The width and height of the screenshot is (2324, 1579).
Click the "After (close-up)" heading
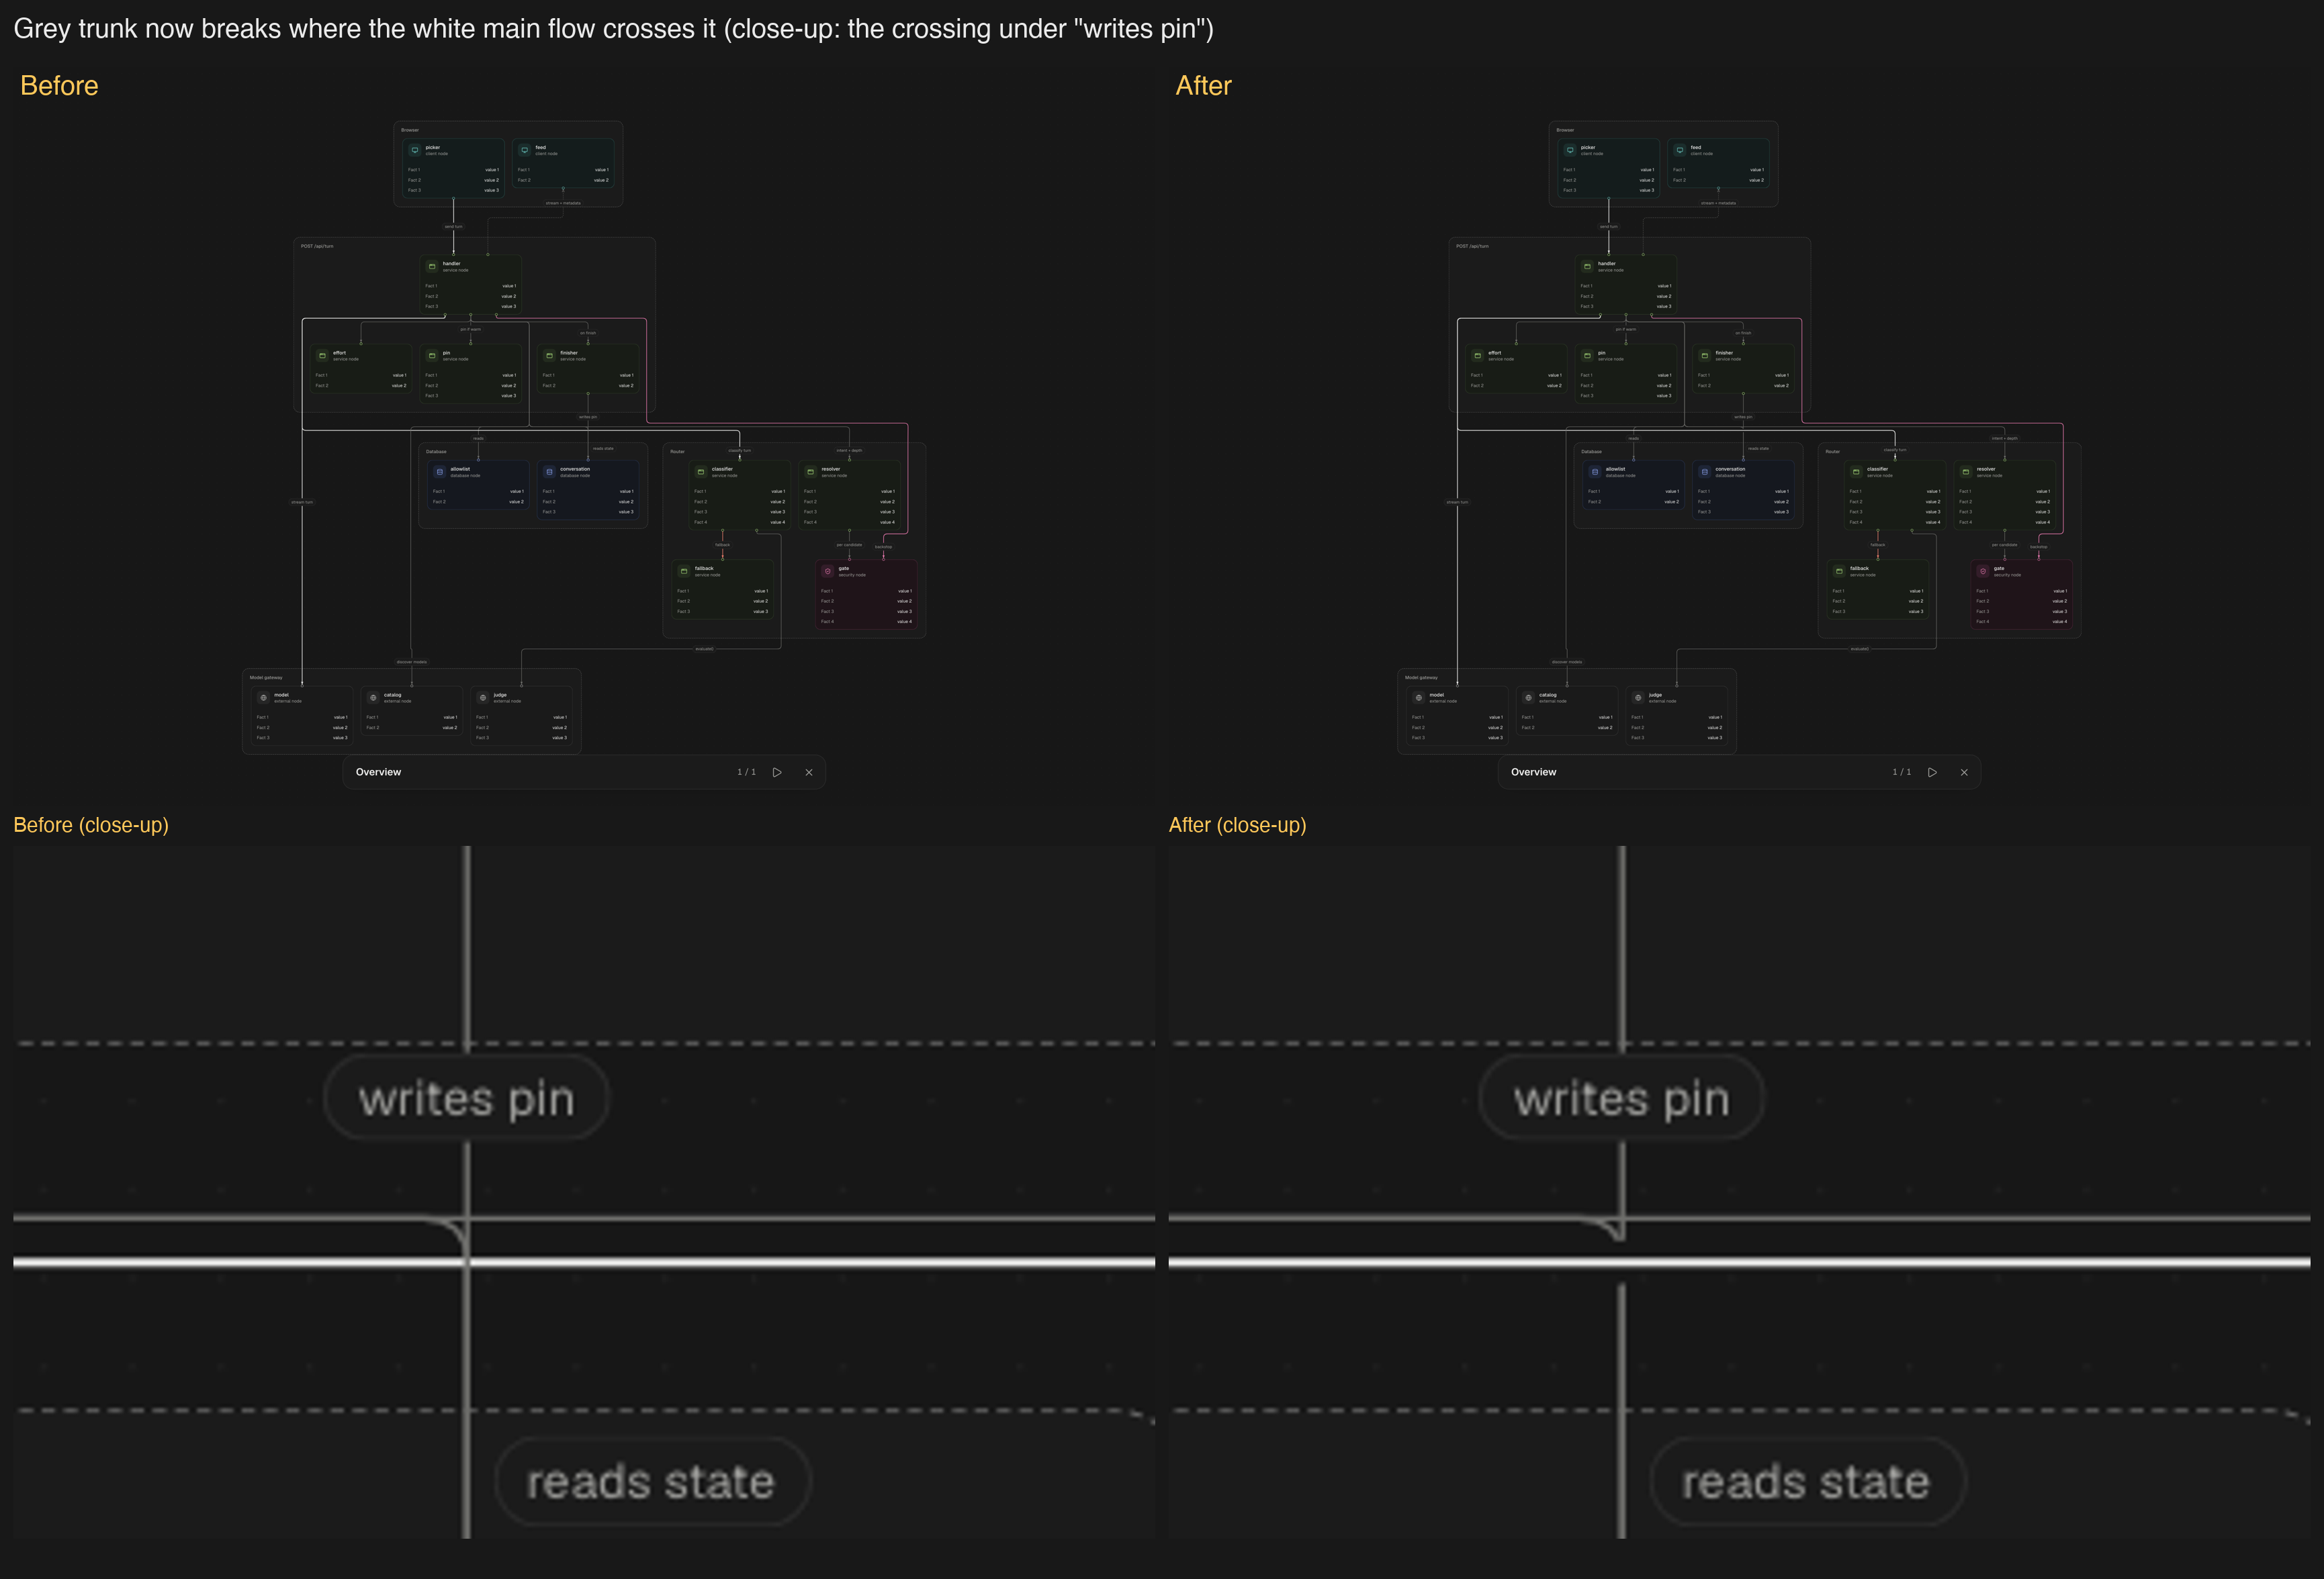click(x=1237, y=826)
